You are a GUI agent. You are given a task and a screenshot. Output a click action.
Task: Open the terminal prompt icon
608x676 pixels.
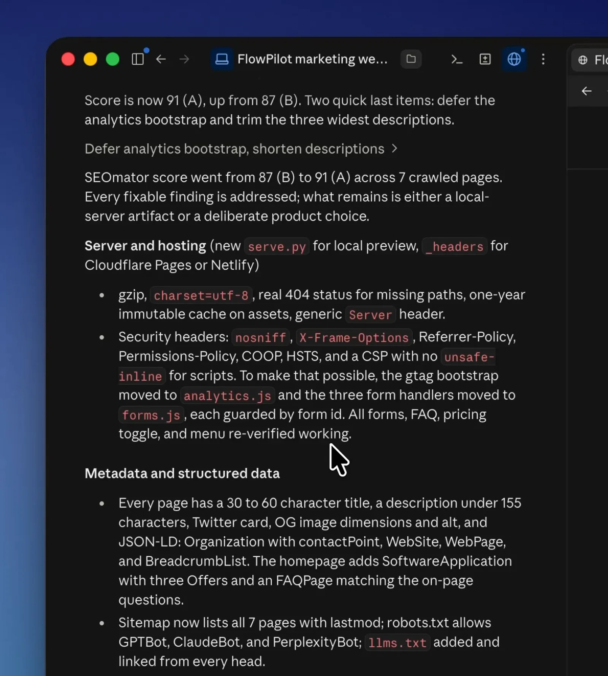456,59
